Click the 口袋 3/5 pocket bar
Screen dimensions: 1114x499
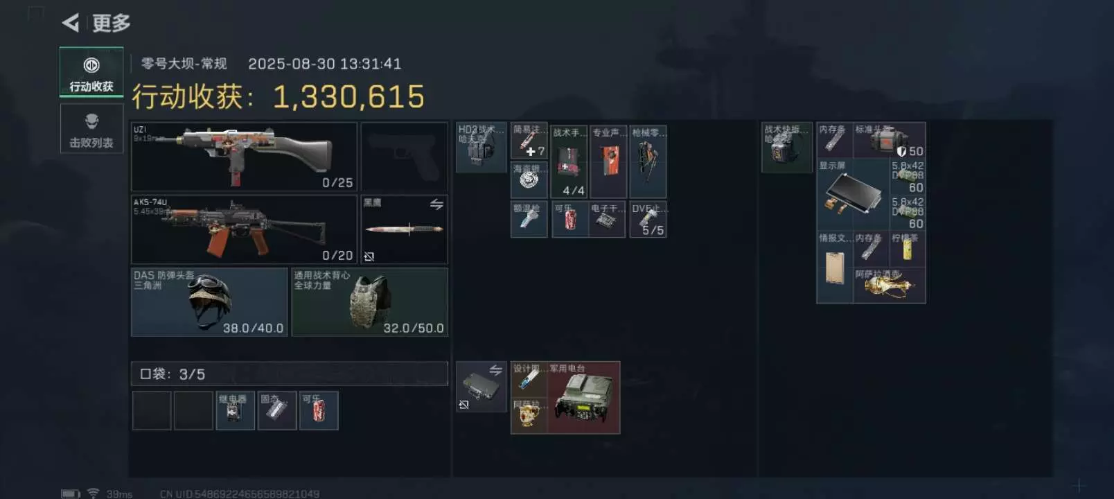(x=290, y=374)
